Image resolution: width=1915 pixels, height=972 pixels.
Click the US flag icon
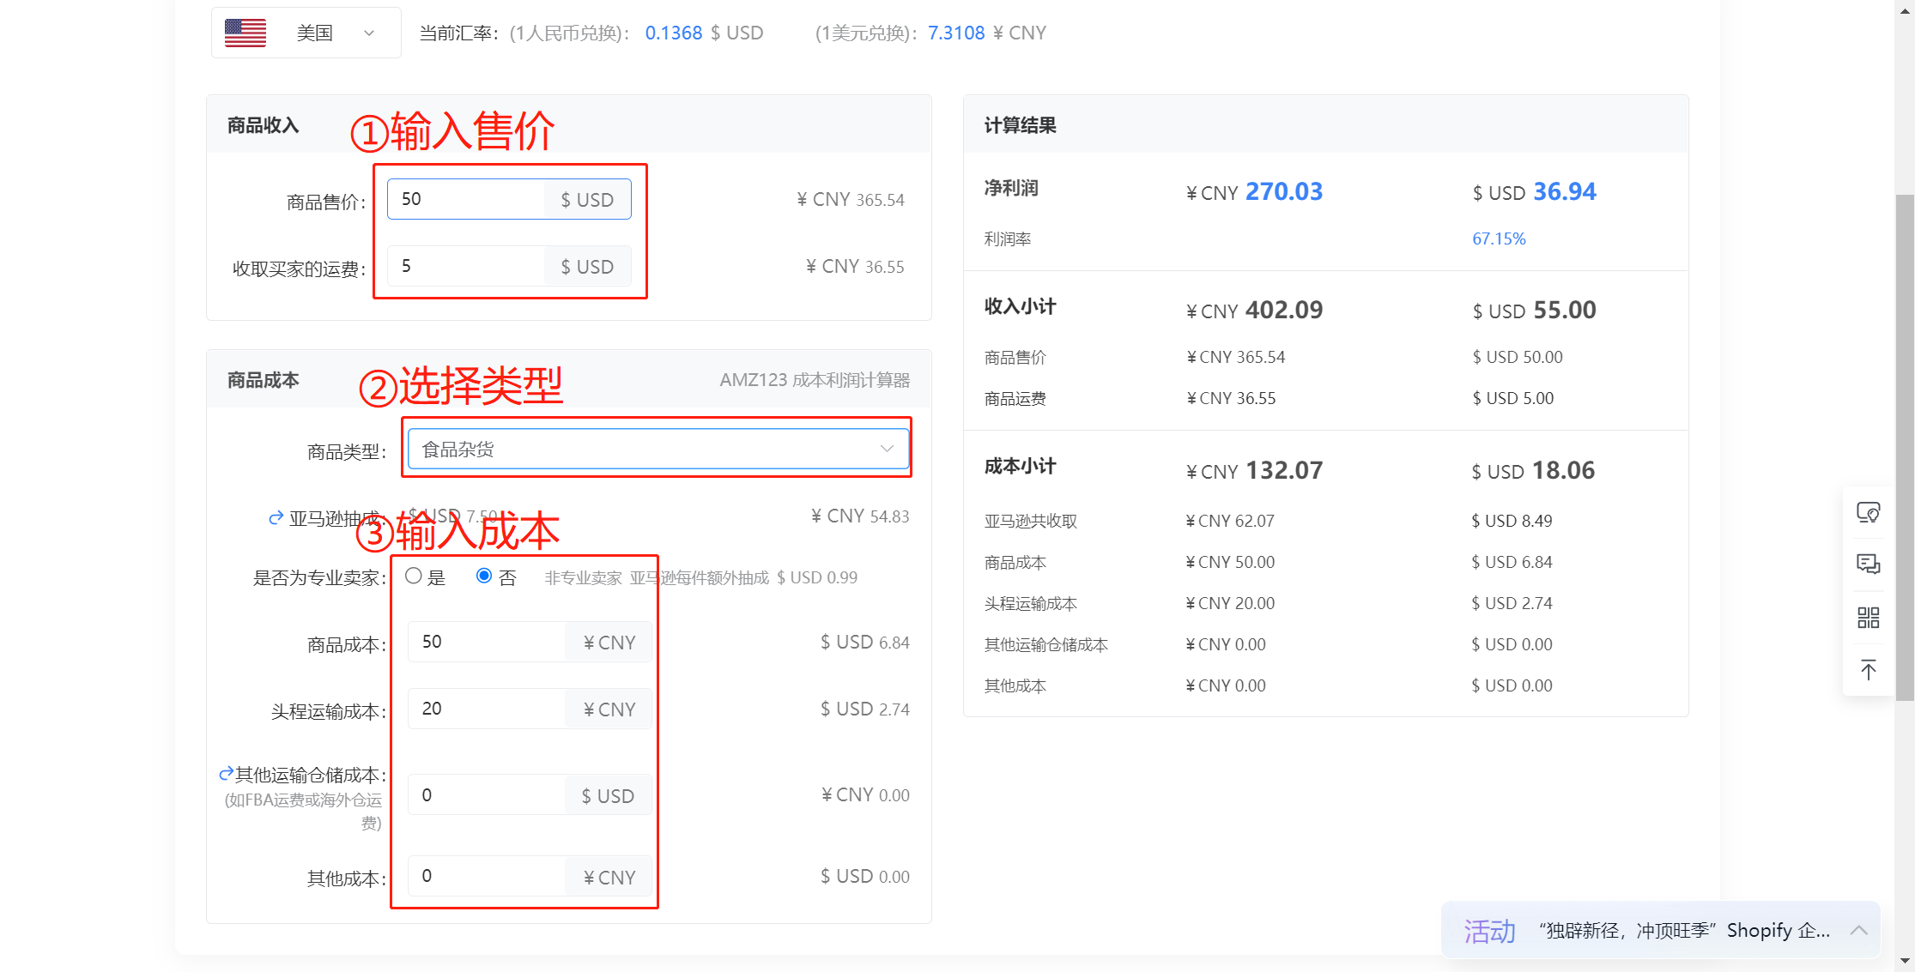pyautogui.click(x=245, y=33)
